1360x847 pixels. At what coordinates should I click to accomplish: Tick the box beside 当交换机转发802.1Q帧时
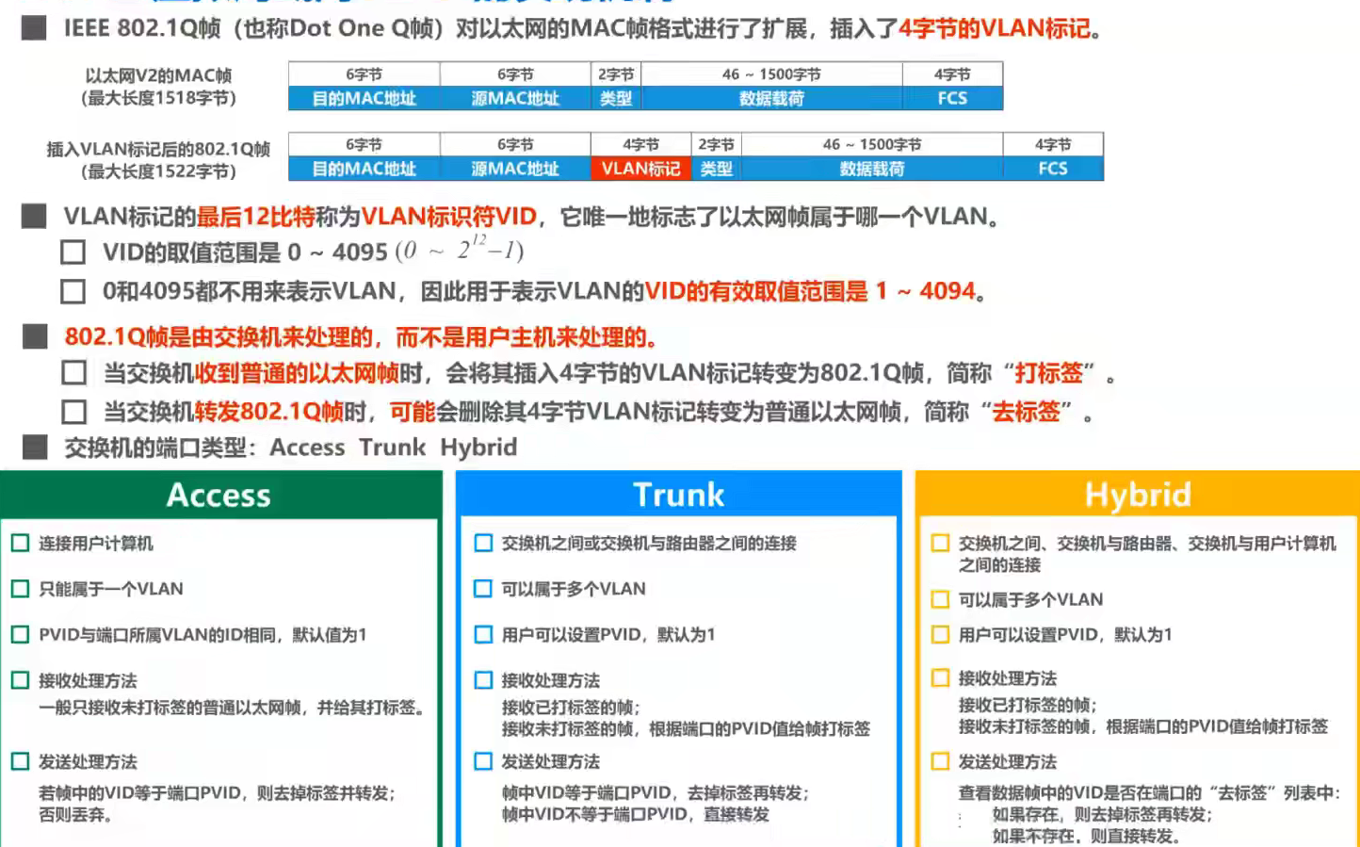tap(73, 413)
